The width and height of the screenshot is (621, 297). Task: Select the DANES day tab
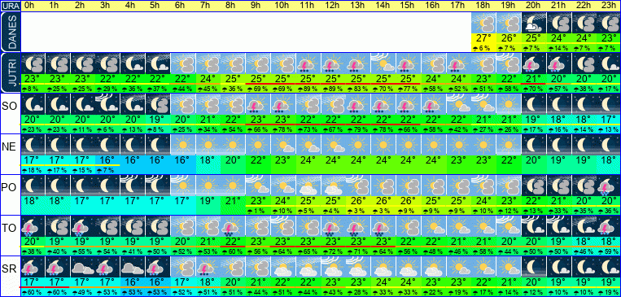[x=10, y=32]
